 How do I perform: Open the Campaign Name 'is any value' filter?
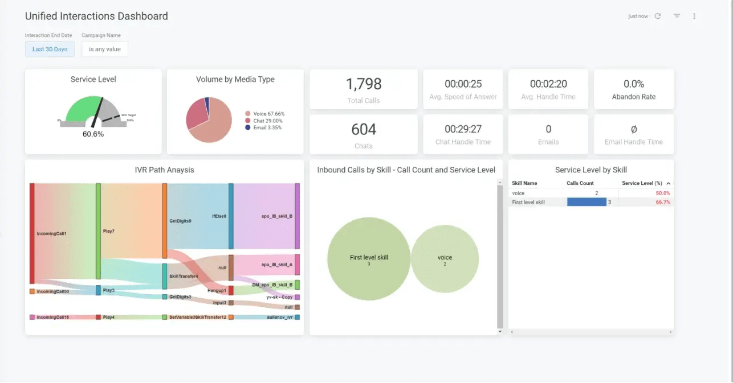(104, 49)
